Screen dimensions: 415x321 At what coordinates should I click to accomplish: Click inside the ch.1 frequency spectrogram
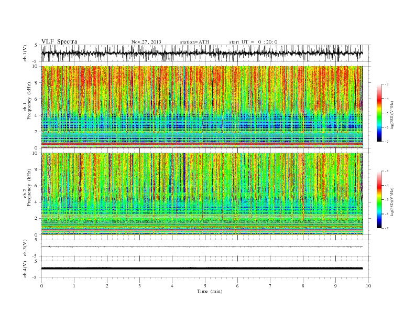(x=202, y=107)
